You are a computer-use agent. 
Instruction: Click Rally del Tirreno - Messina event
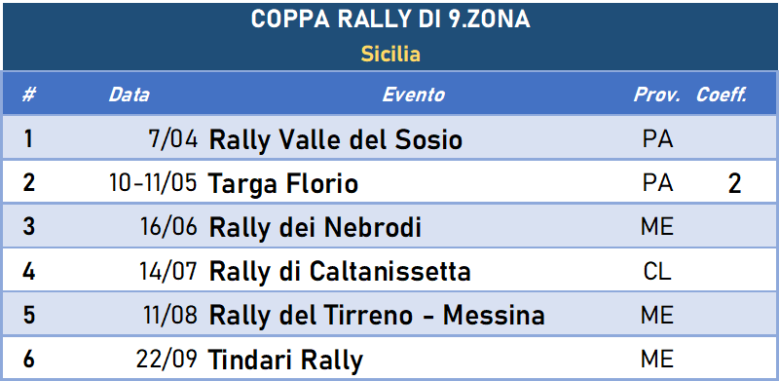pyautogui.click(x=377, y=316)
